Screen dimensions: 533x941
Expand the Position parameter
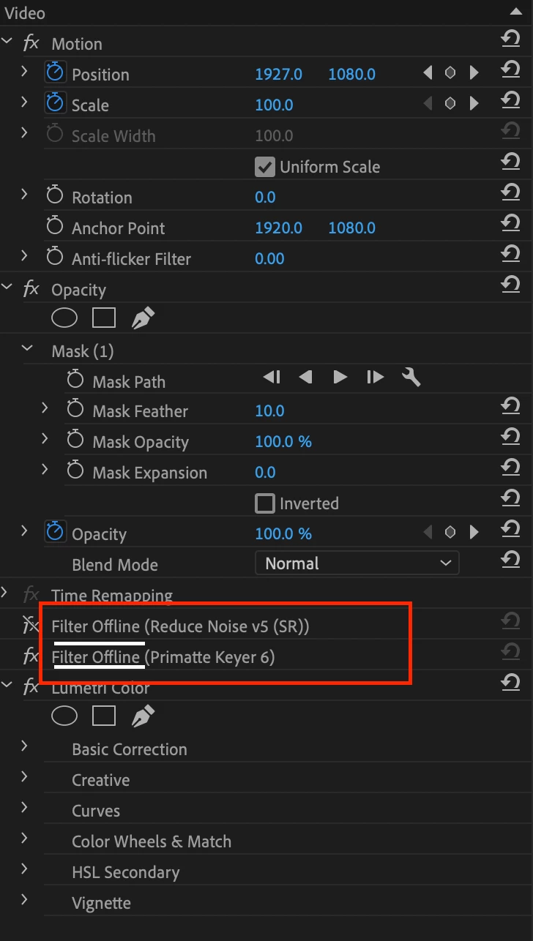[x=24, y=71]
